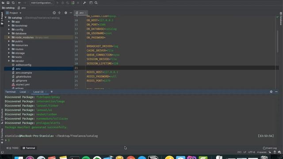This screenshot has height=159, width=283.
Task: Switch to the Local (2) terminal tab
Action: [x=38, y=92]
